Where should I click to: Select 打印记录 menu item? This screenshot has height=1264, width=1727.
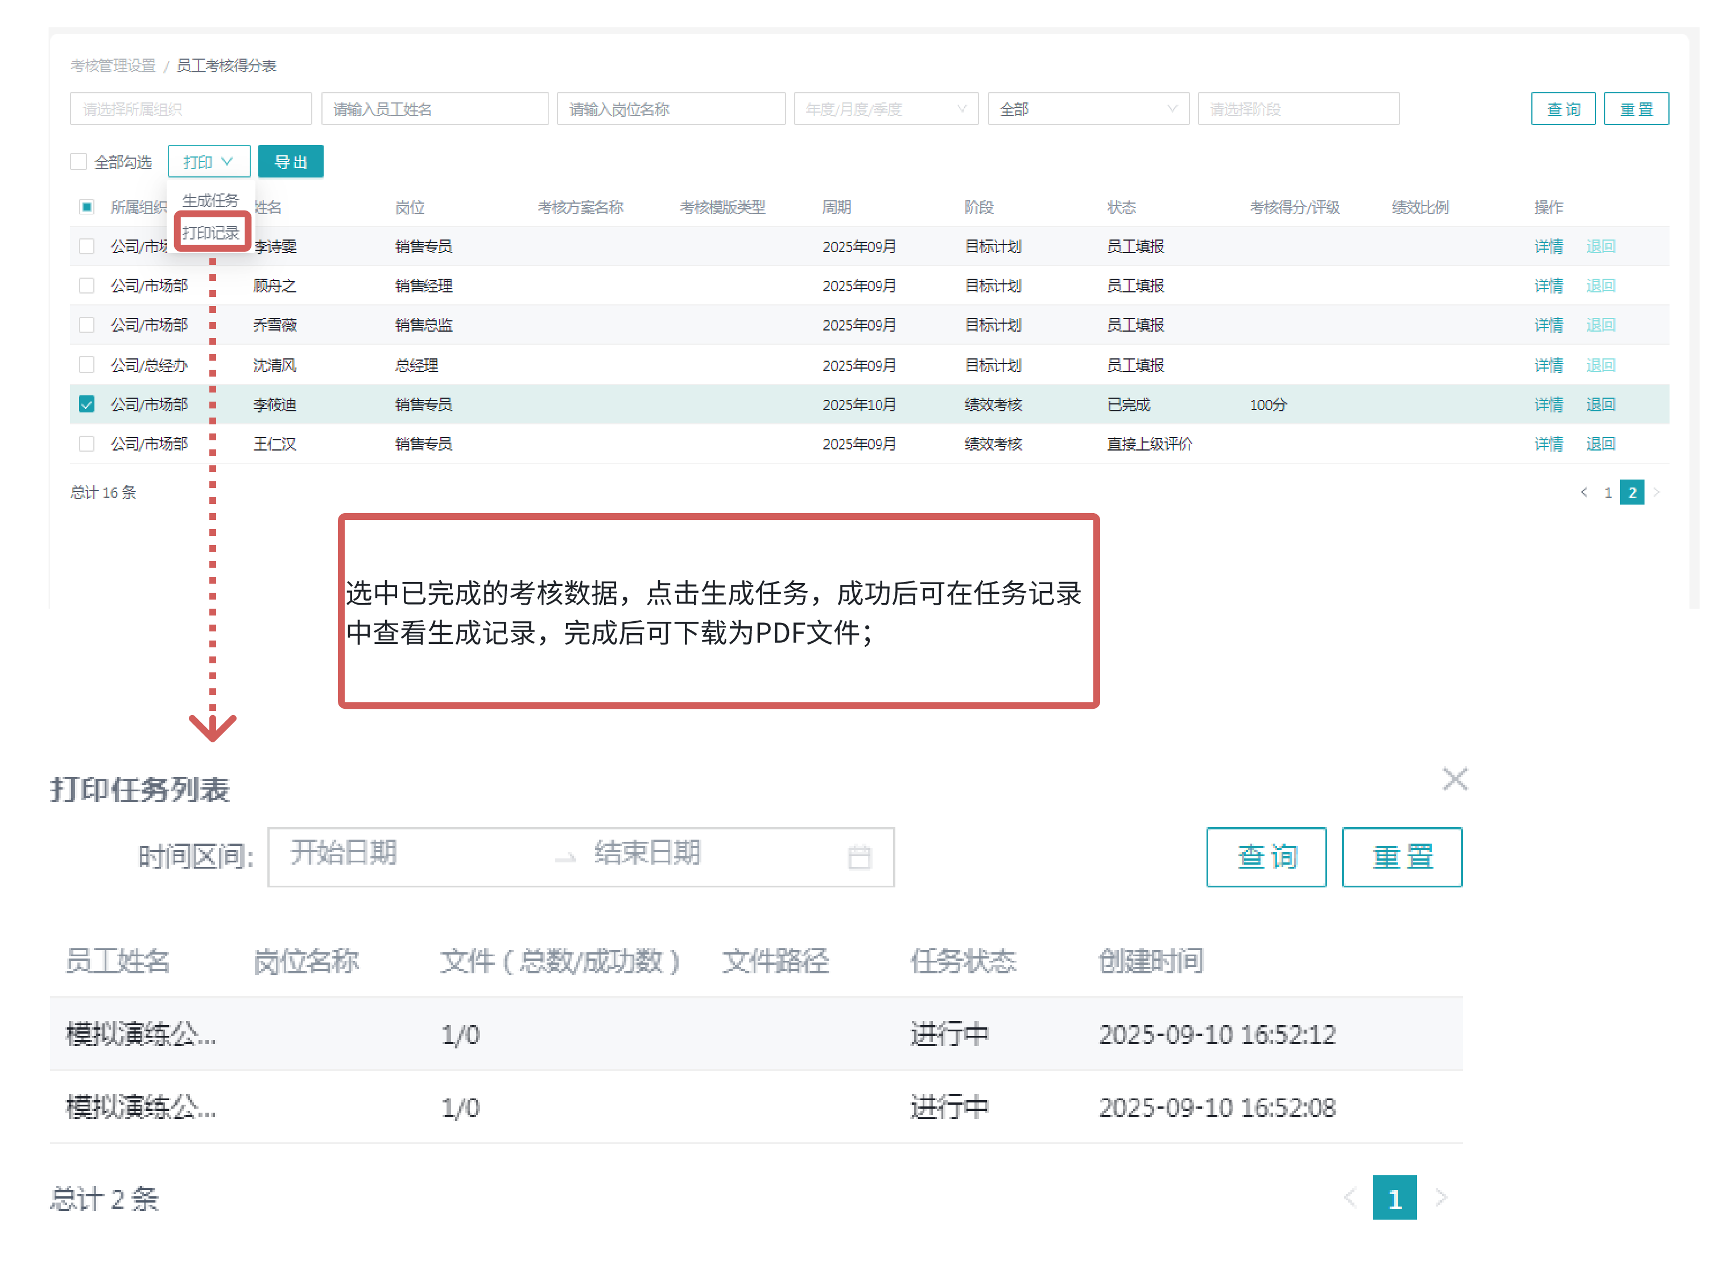pos(210,233)
